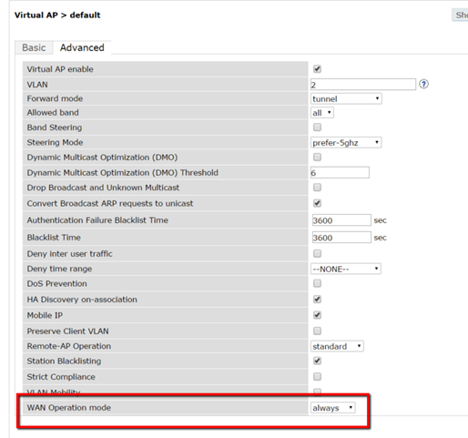The image size is (468, 438).
Task: Enable Drop Broadcast and Unknown Multicast
Action: coord(317,188)
